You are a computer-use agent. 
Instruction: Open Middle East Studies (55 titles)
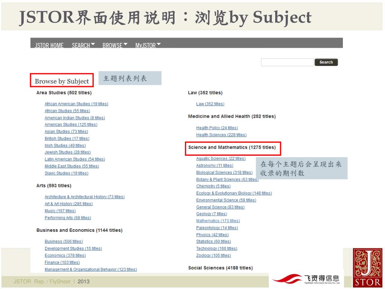pos(72,166)
